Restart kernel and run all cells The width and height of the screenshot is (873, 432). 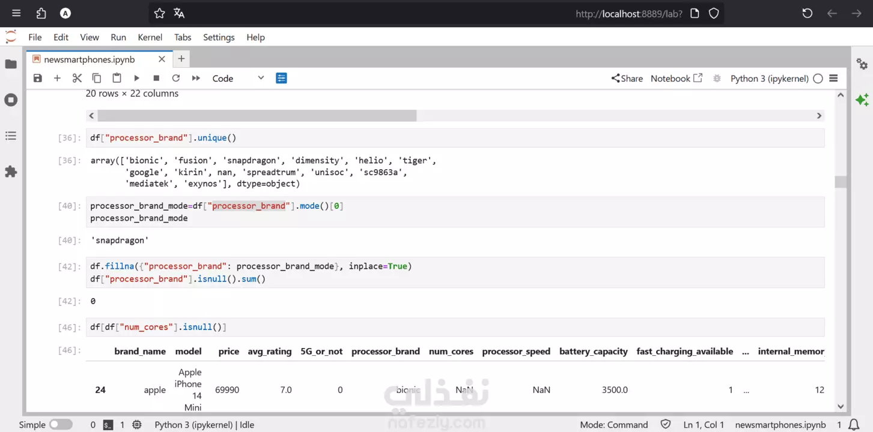pos(196,78)
